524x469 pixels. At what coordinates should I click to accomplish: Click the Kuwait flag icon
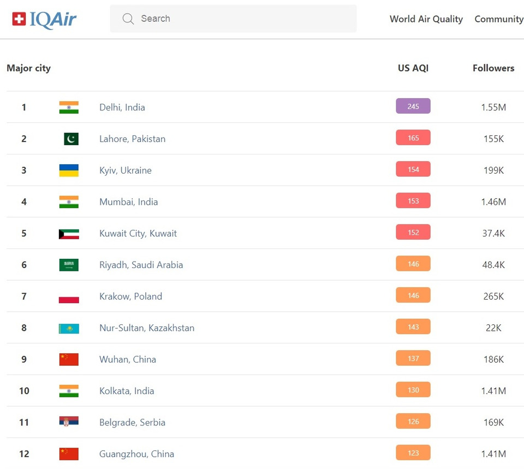(x=69, y=234)
